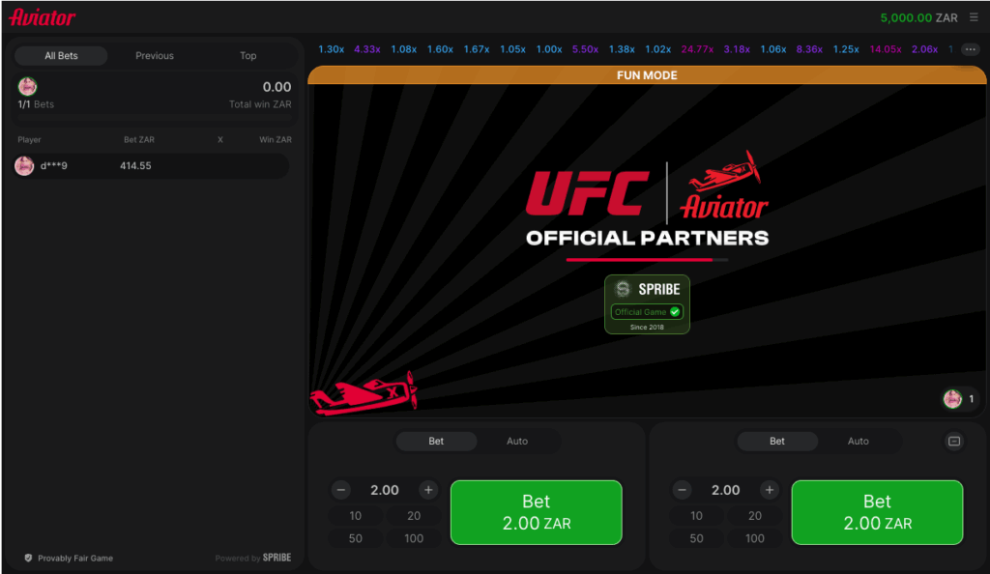
Task: Select Bet mode in right bet panel
Action: (x=777, y=441)
